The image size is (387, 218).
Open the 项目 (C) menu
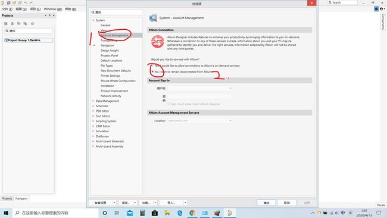tap(35, 9)
